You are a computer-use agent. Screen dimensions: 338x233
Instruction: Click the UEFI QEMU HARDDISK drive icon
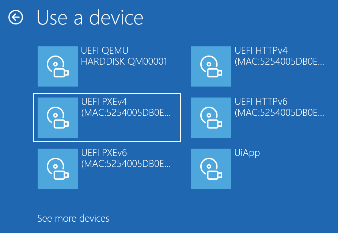click(x=58, y=66)
